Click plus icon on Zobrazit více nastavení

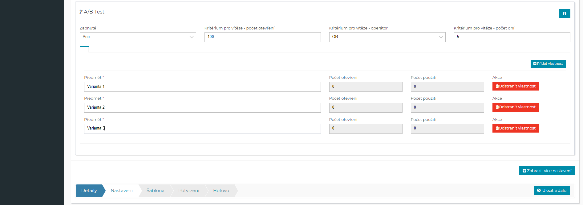(x=524, y=171)
